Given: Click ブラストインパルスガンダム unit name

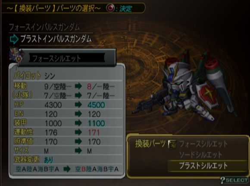Looking at the screenshot, I should pyautogui.click(x=56, y=39).
